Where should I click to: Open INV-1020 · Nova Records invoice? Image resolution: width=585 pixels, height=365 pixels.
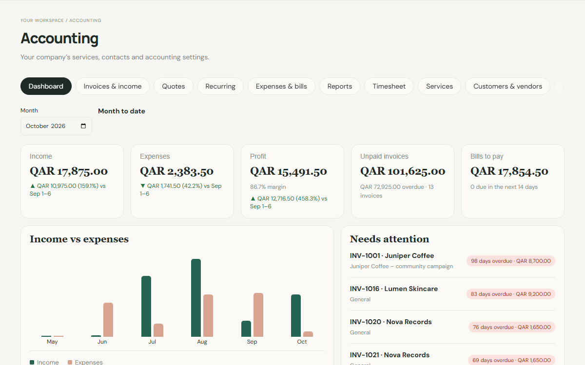click(391, 322)
